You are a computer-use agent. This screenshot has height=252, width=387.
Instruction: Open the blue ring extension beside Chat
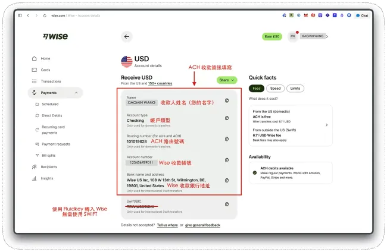point(349,15)
